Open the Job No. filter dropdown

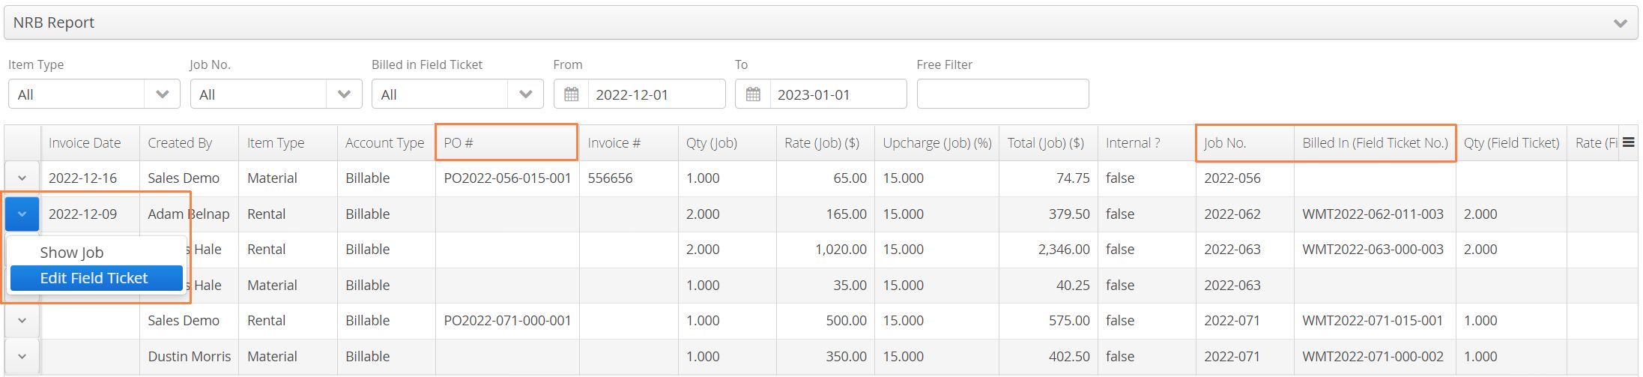click(x=276, y=94)
